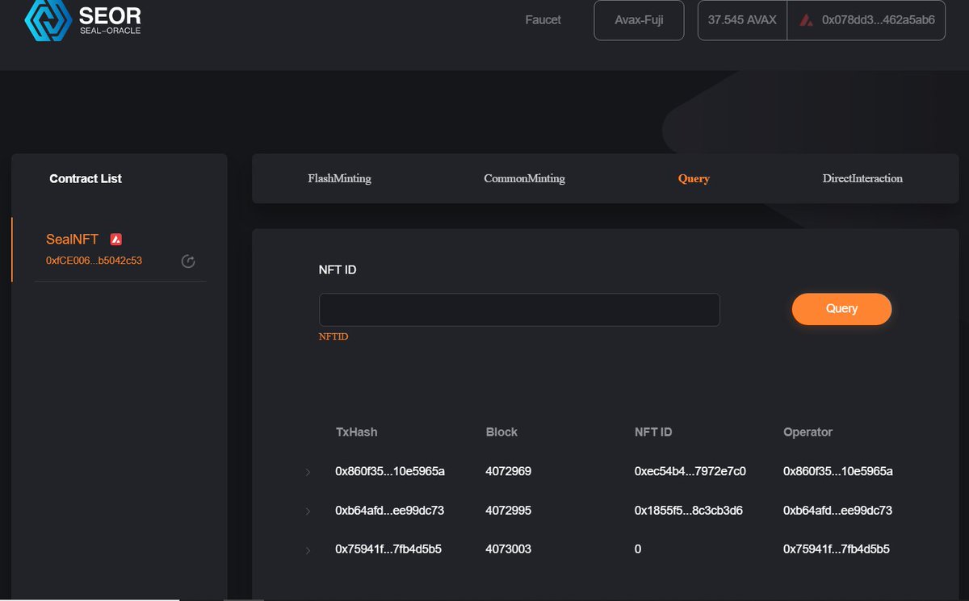Expand the row with TxHash 0x75941f...7fb4d5b5
The width and height of the screenshot is (969, 601).
pyautogui.click(x=308, y=550)
